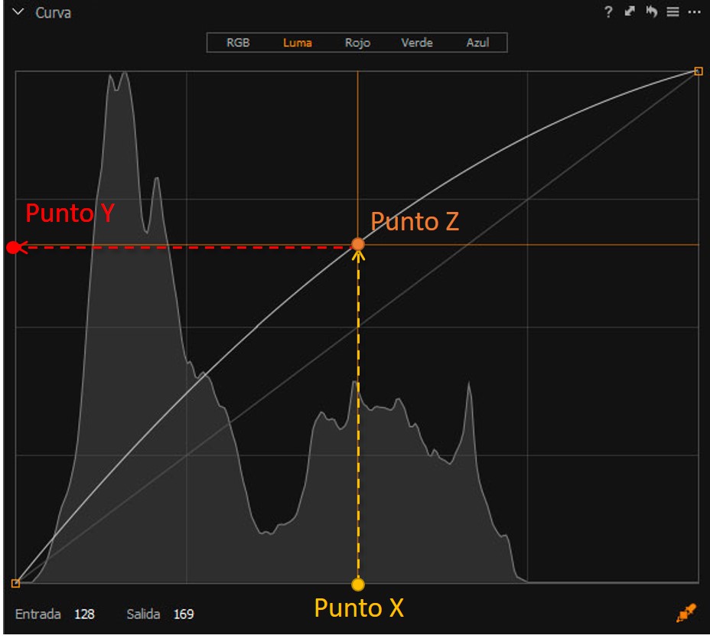
Task: Click the Salida value field showing 169
Action: click(x=184, y=614)
